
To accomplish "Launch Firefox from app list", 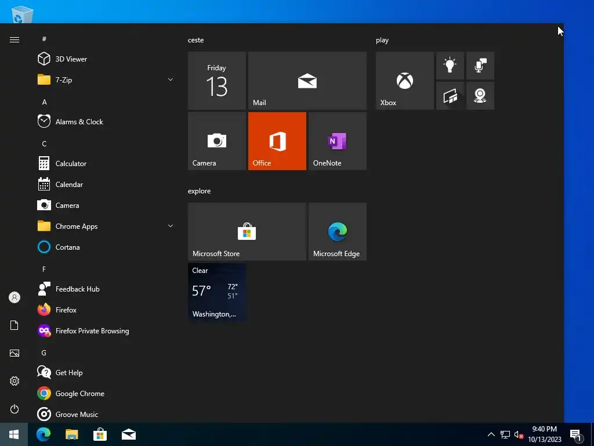I will tap(106, 310).
